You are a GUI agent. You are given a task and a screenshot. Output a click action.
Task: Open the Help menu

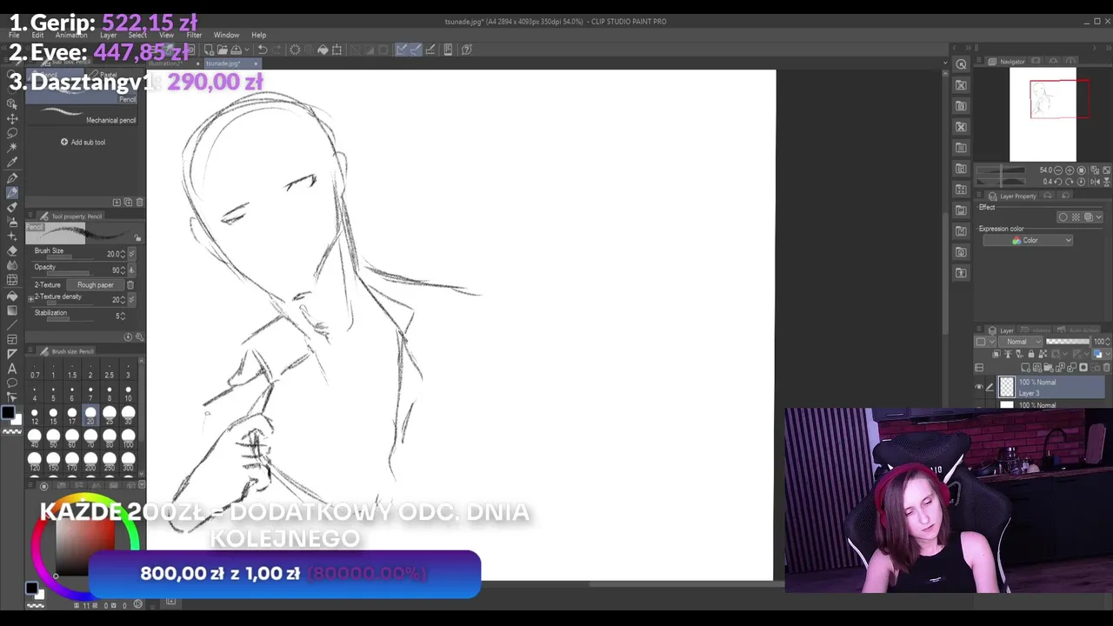point(259,36)
